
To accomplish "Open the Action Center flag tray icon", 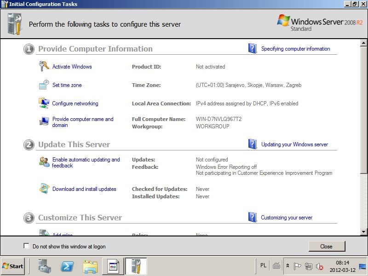I will click(297, 266).
